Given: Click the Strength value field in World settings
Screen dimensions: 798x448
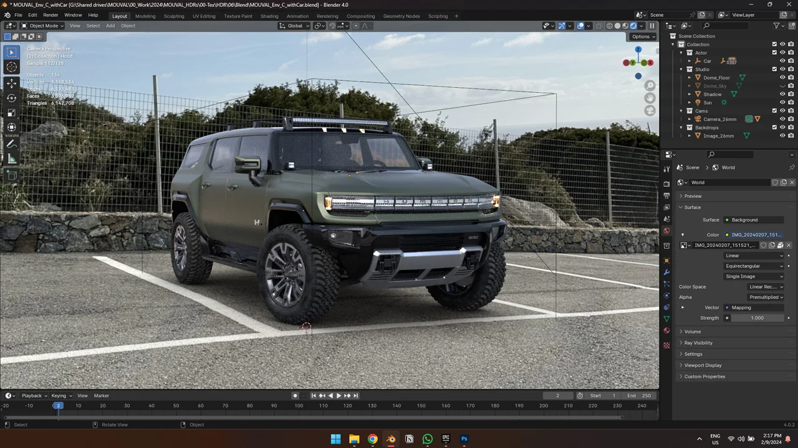Looking at the screenshot, I should pos(757,317).
